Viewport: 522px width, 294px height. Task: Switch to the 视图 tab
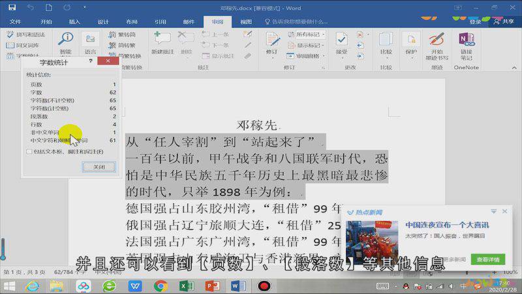[246, 22]
